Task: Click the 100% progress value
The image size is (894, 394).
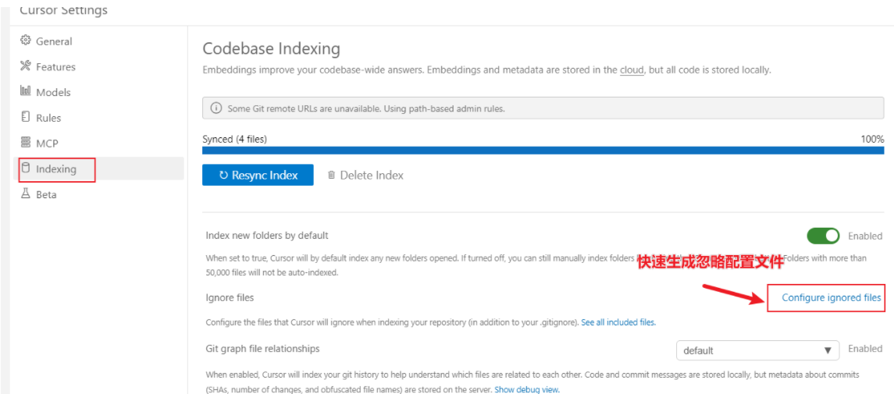Action: (872, 139)
